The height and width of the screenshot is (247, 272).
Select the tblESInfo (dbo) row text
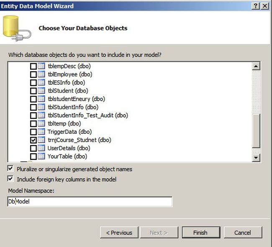[x=67, y=83]
